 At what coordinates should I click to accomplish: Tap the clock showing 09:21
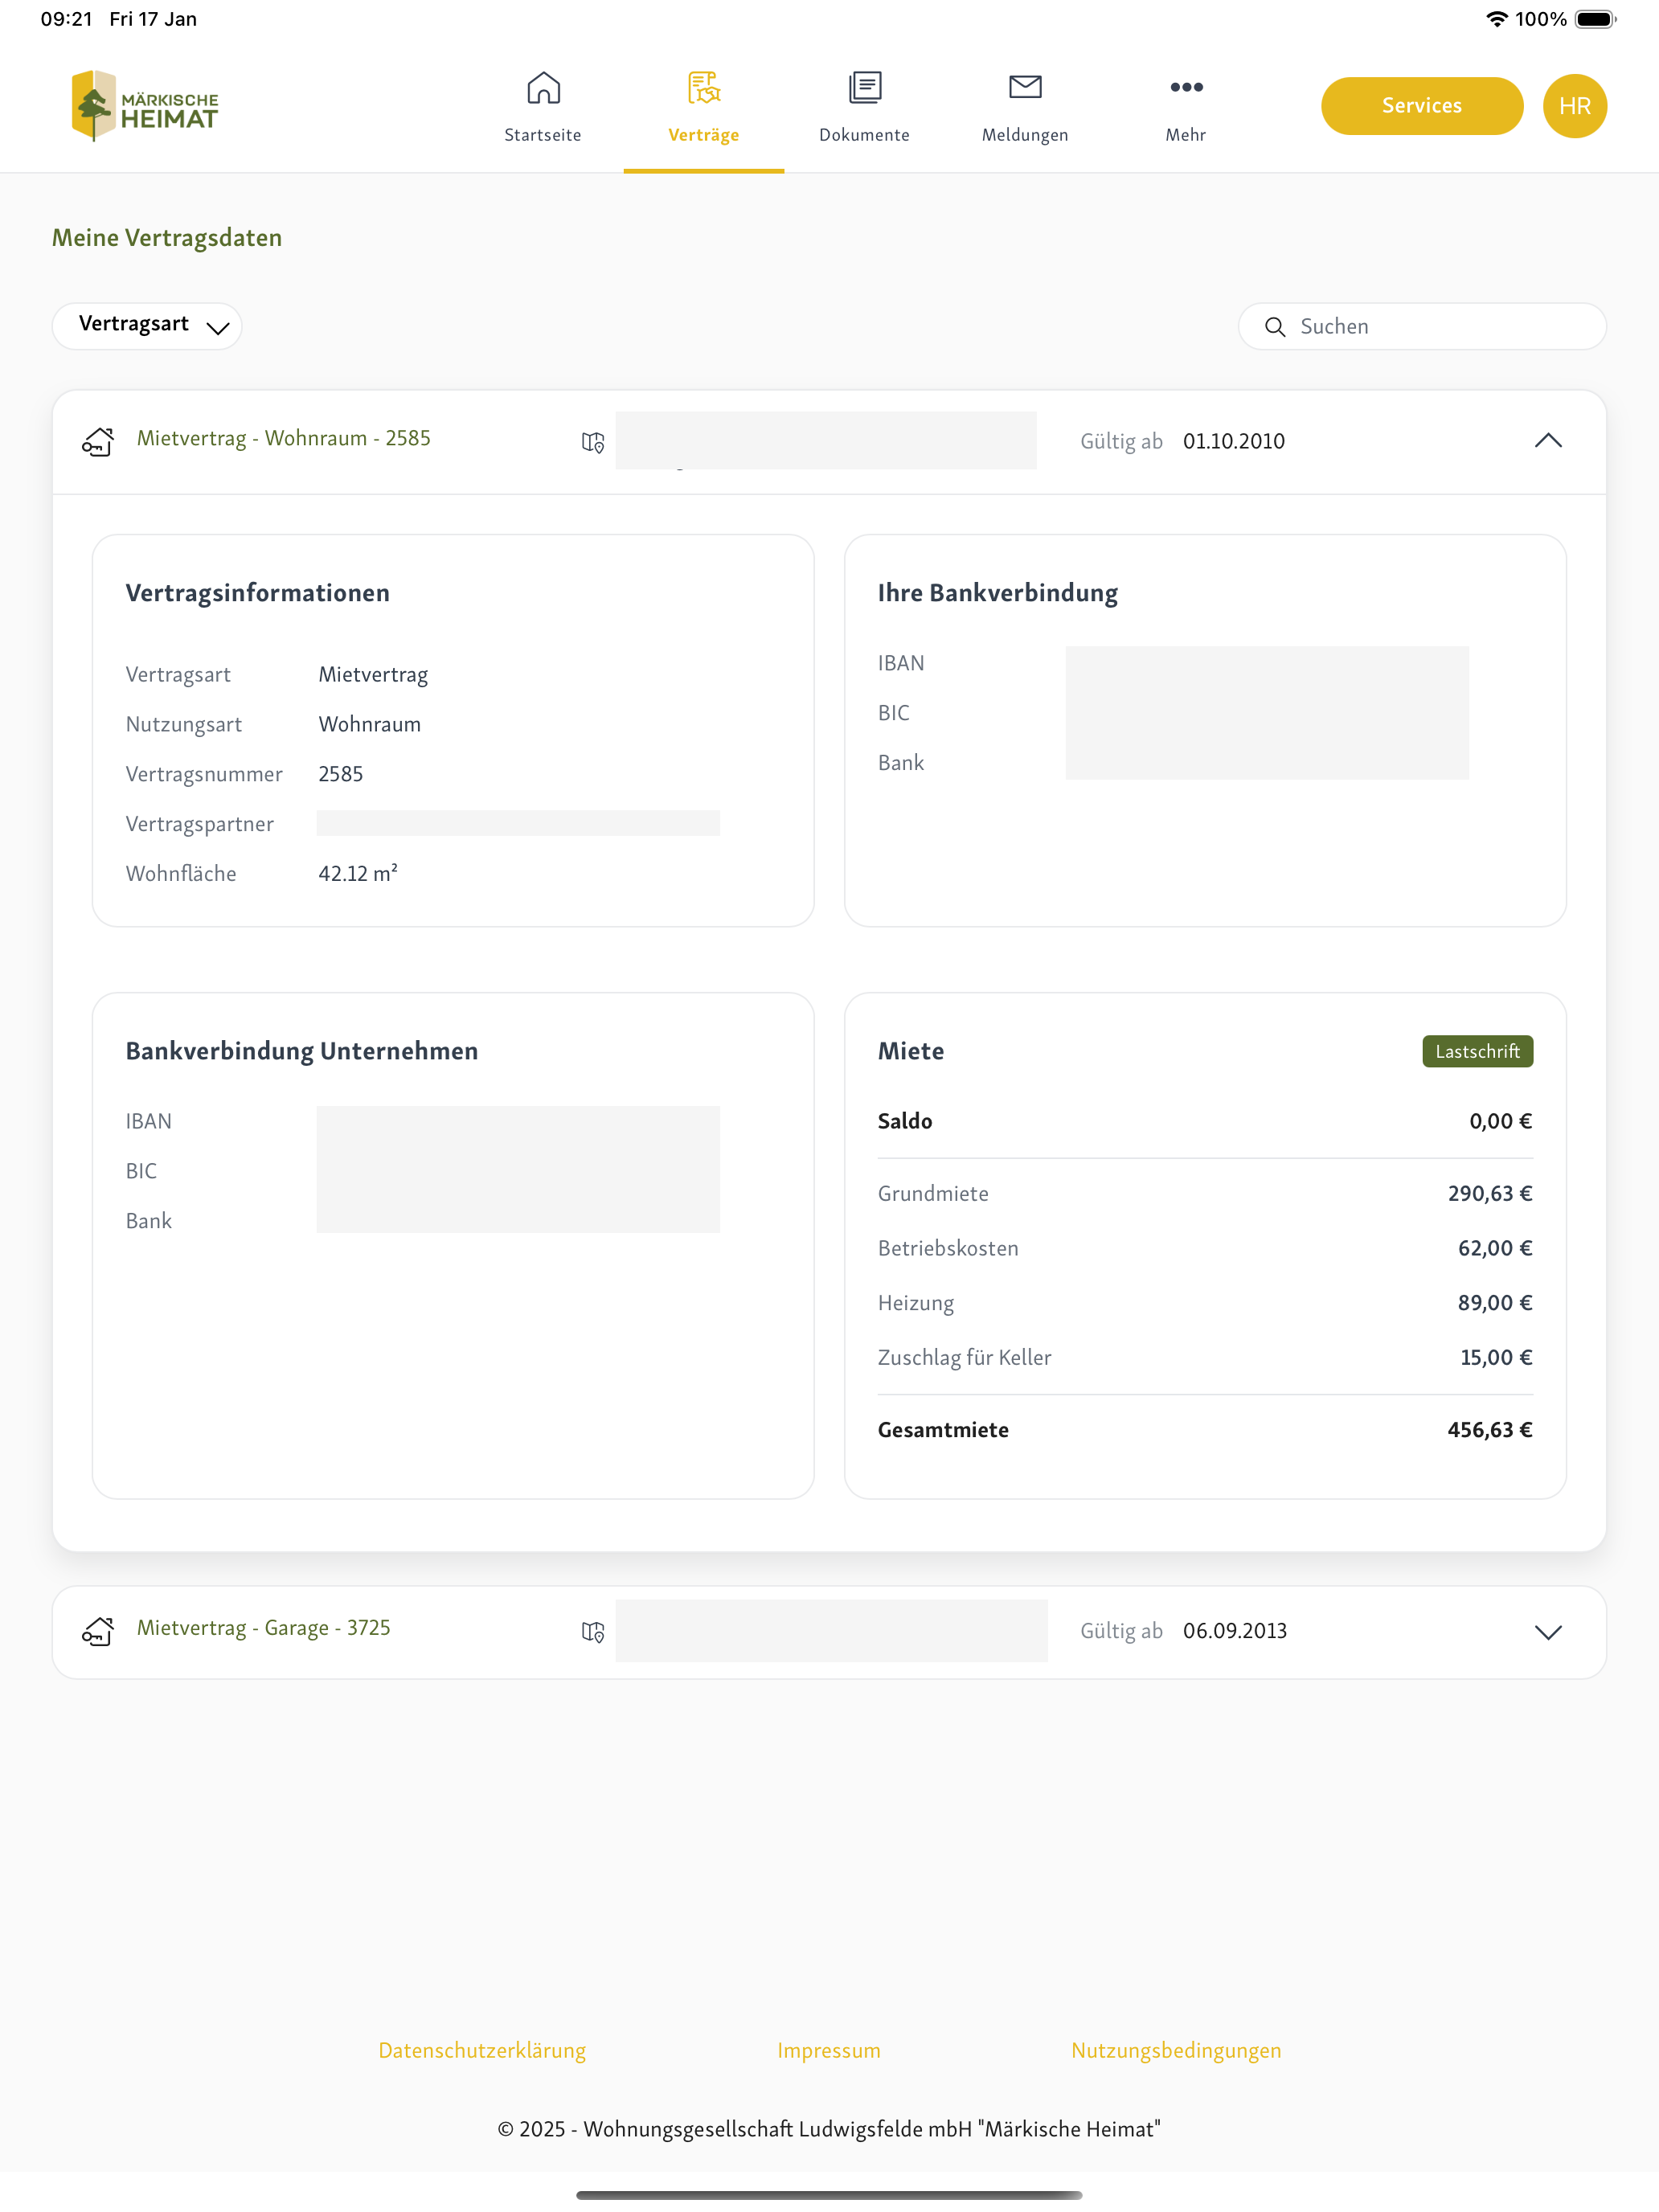coord(66,19)
